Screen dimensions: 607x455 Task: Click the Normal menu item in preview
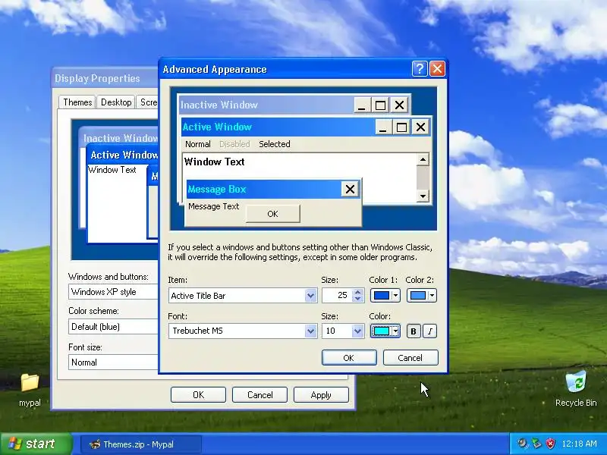(198, 144)
